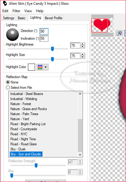This screenshot has height=182, width=126.
Task: Decrease Blur with down arrow
Action: [x=80, y=173]
